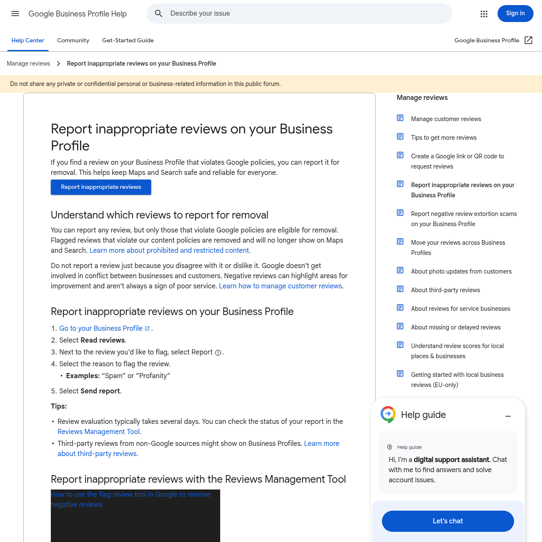Click article icon next to Manage customer reviews

click(x=400, y=118)
